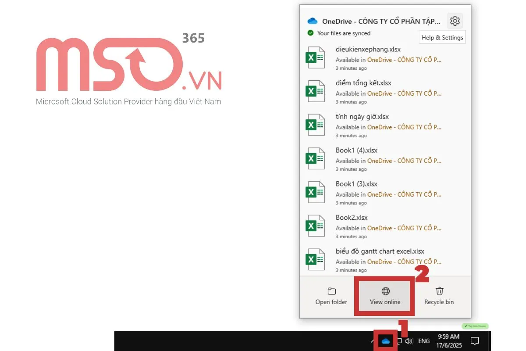Open the notification center icon in taskbar
This screenshot has width=526, height=351.
click(474, 341)
